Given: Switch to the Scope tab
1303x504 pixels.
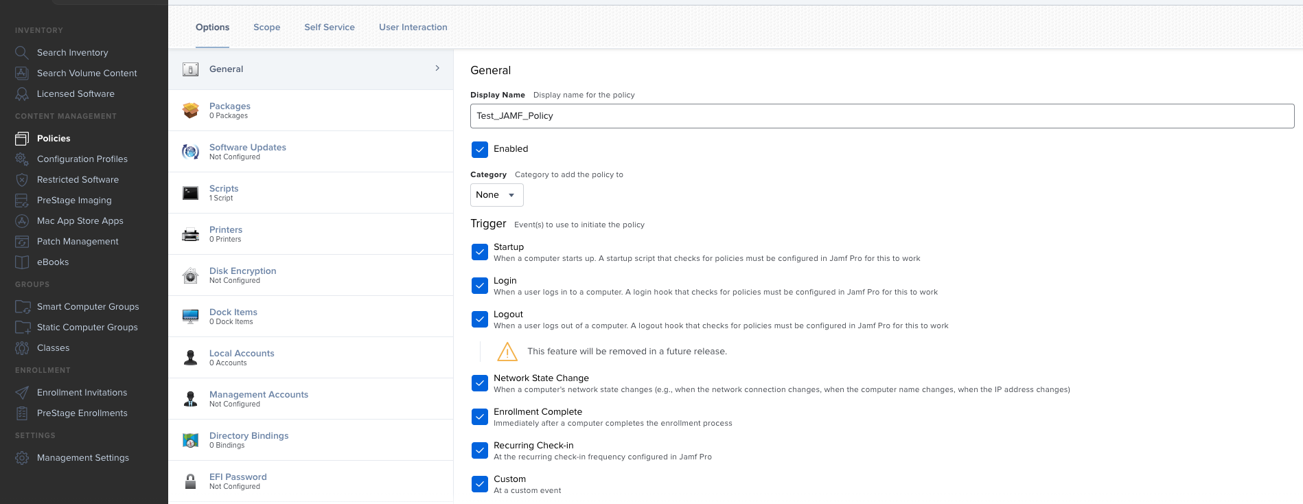Looking at the screenshot, I should (266, 27).
